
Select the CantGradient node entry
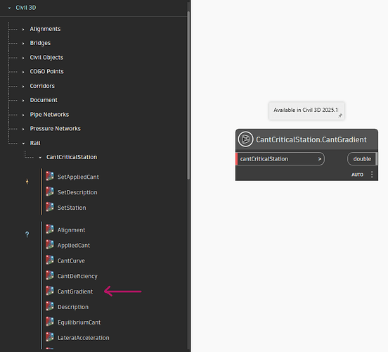[x=70, y=291]
